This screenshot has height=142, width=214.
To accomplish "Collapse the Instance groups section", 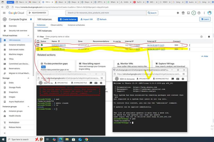I will (28, 106).
